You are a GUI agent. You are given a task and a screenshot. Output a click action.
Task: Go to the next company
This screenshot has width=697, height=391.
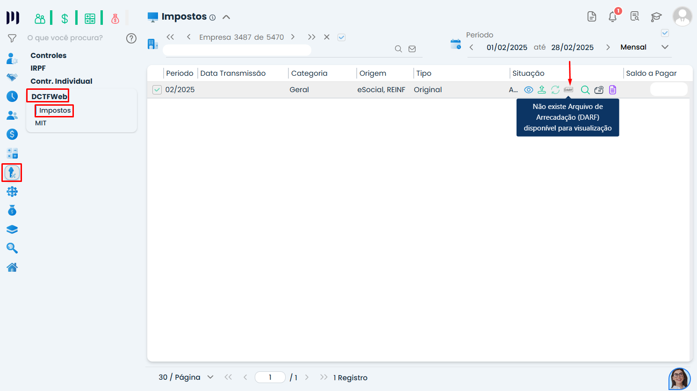tap(293, 37)
